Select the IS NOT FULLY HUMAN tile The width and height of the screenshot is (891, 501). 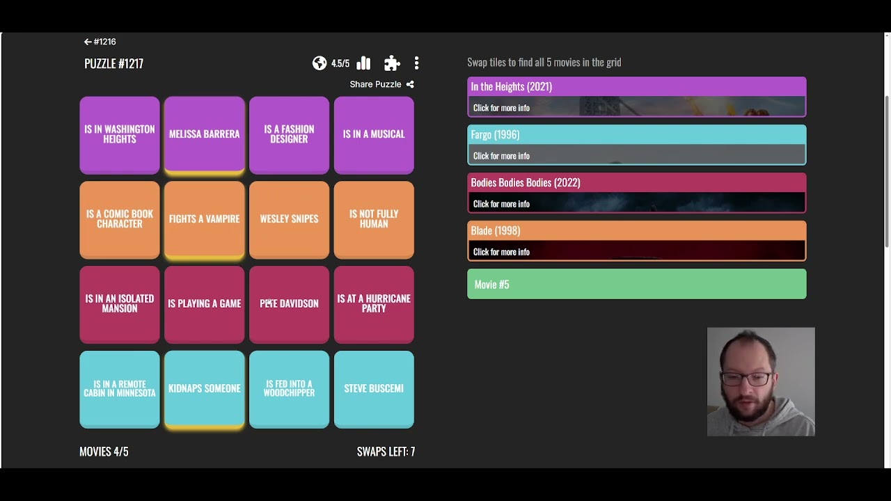point(374,220)
